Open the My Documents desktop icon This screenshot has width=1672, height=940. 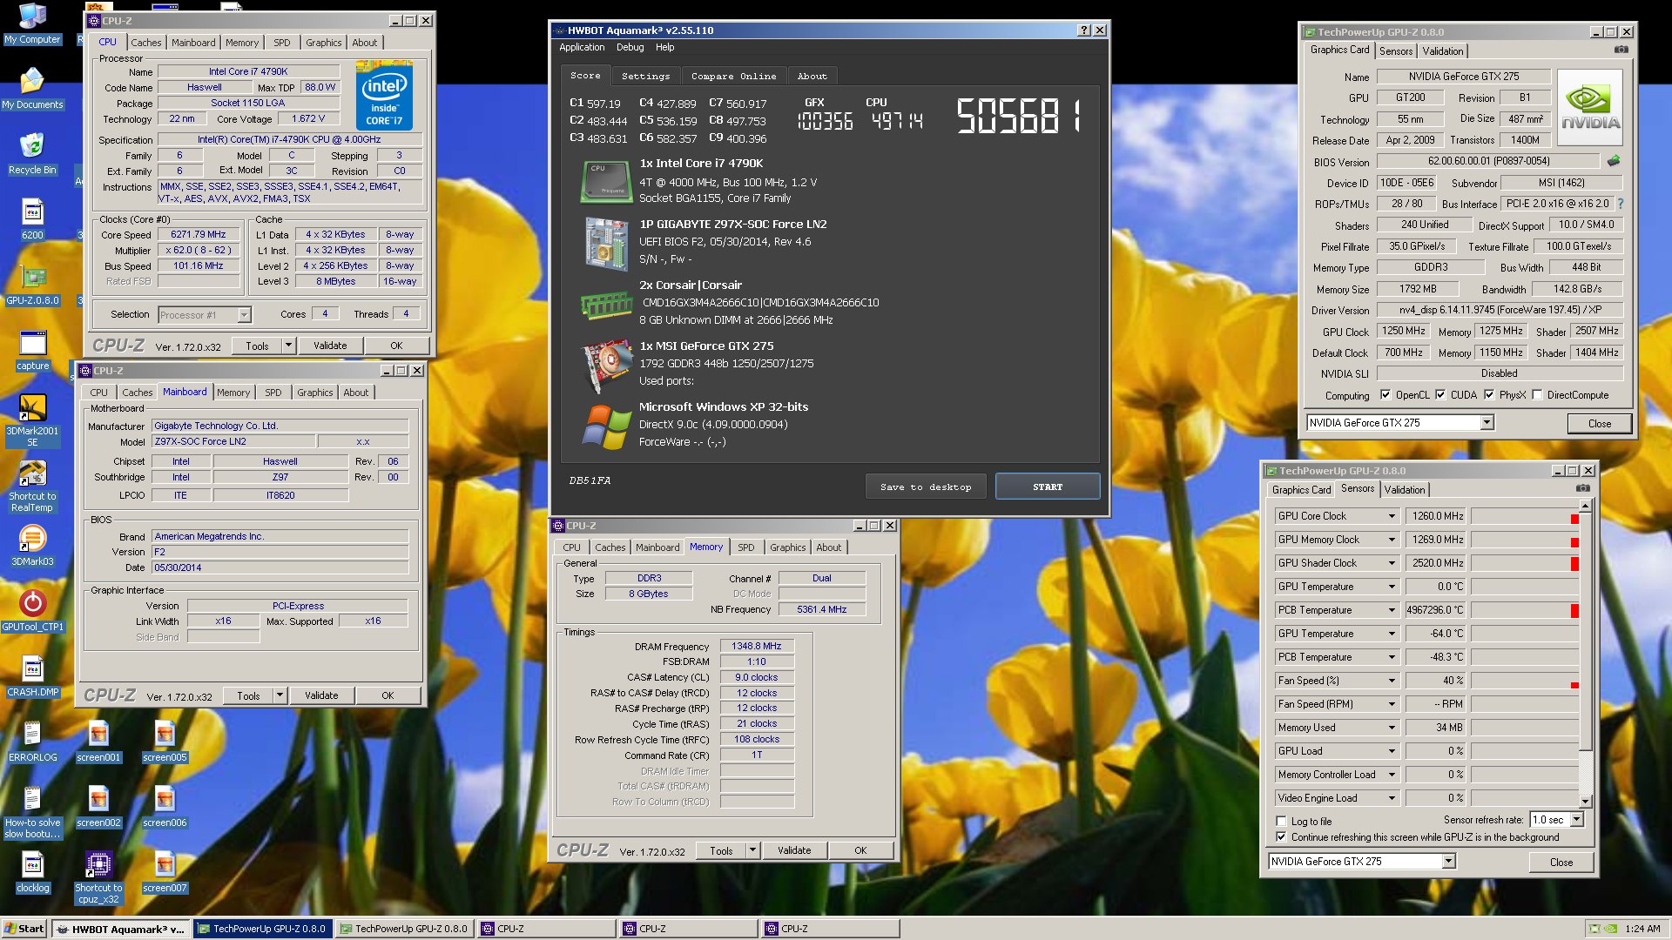tap(32, 89)
